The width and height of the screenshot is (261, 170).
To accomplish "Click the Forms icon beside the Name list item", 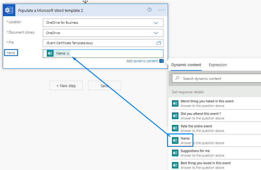I will point(175,140).
